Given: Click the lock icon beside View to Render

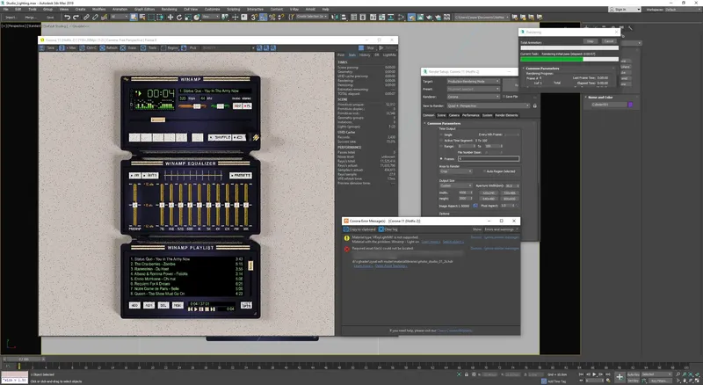Looking at the screenshot, I should click(x=534, y=106).
